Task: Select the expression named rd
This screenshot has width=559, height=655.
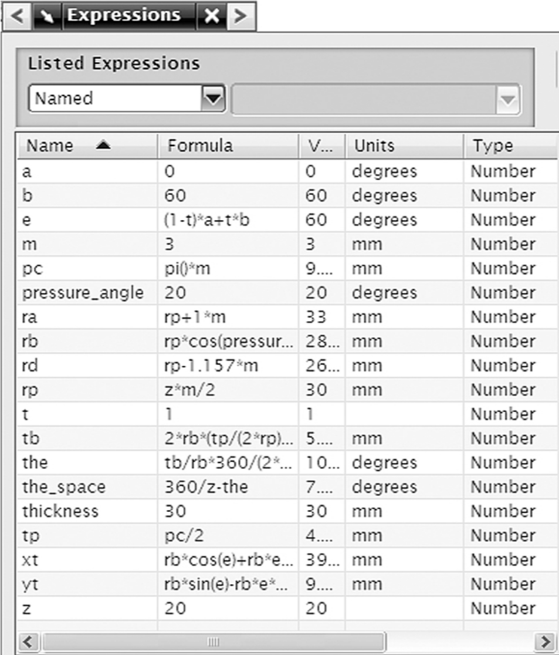Action: coord(30,366)
